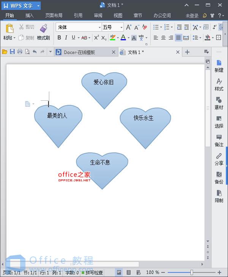The image size is (228, 277).
Task: Switch to 审阅 (Review) tab
Action: click(98, 15)
